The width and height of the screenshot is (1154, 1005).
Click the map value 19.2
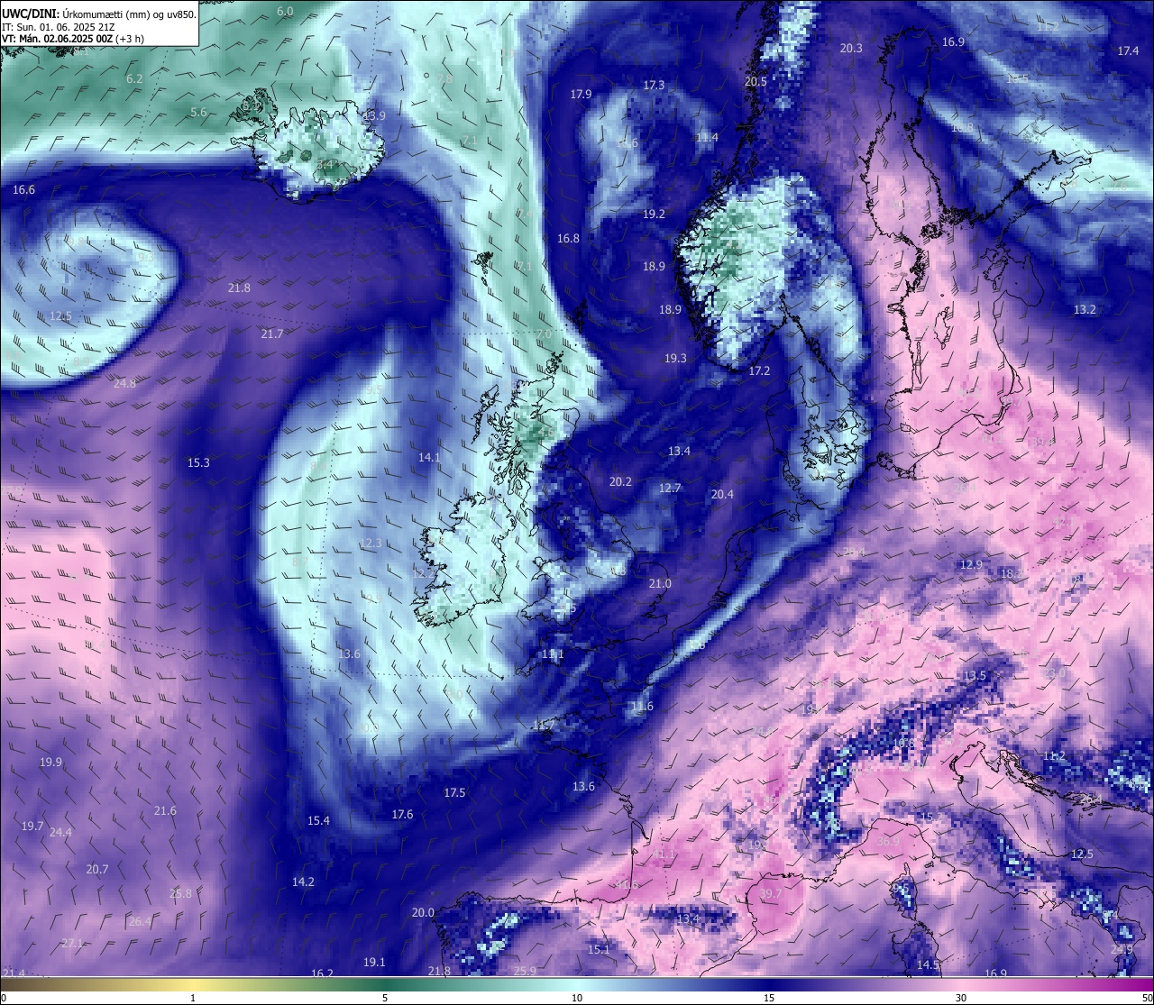654,214
